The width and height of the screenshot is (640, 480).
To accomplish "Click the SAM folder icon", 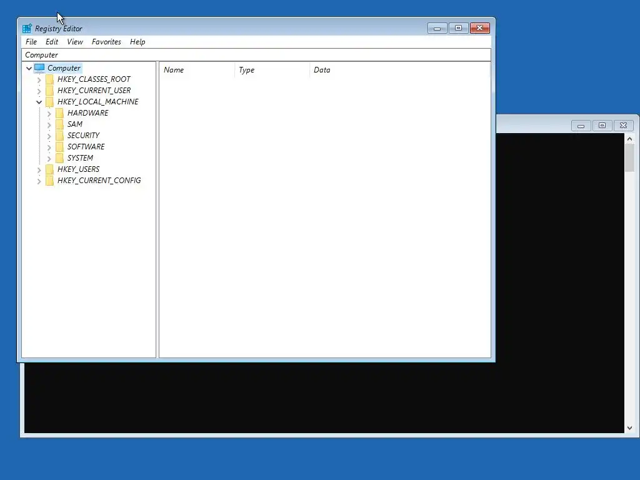I will 59,124.
